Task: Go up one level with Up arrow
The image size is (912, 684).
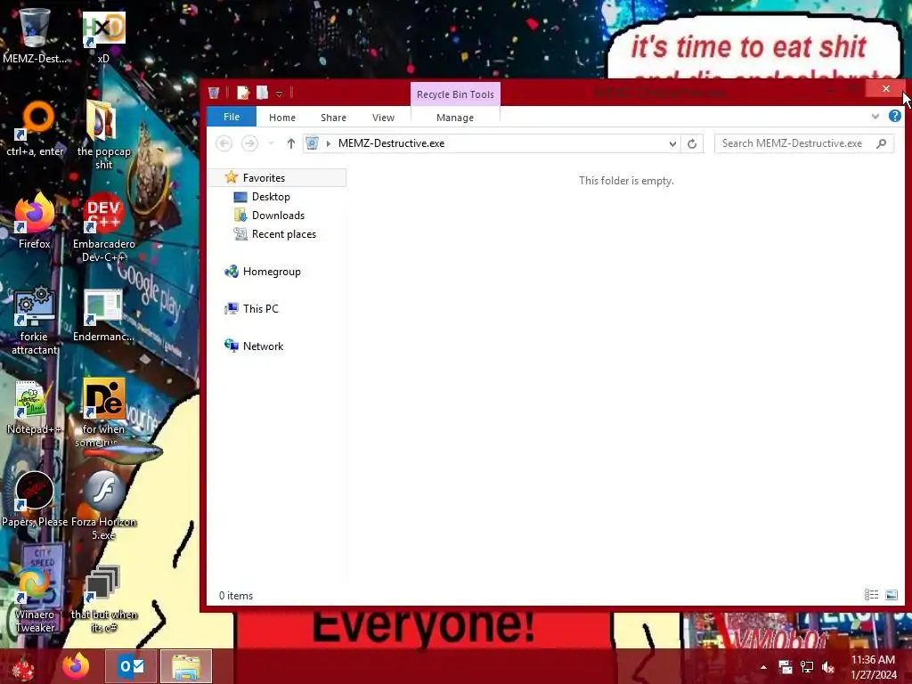Action: coord(291,143)
